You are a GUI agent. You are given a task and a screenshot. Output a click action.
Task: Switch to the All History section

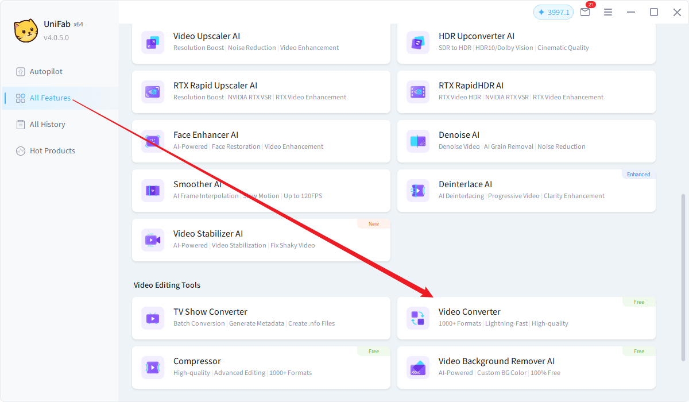tap(46, 124)
